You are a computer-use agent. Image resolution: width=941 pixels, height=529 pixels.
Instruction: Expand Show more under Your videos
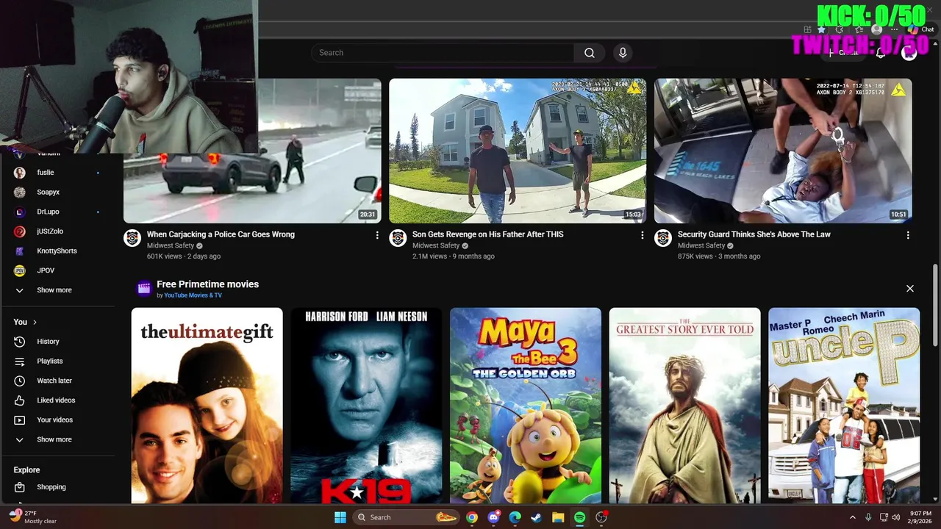tap(54, 439)
